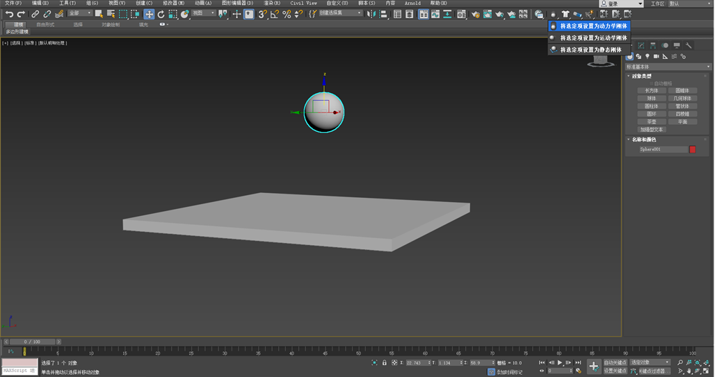Click the red object color swatch for Sphere001
Viewport: 715px width, 377px height.
692,149
